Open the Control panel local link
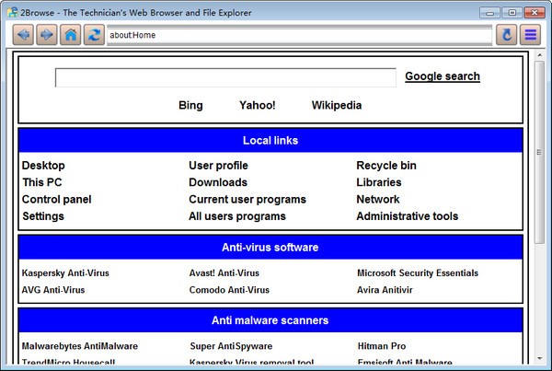 pos(56,199)
